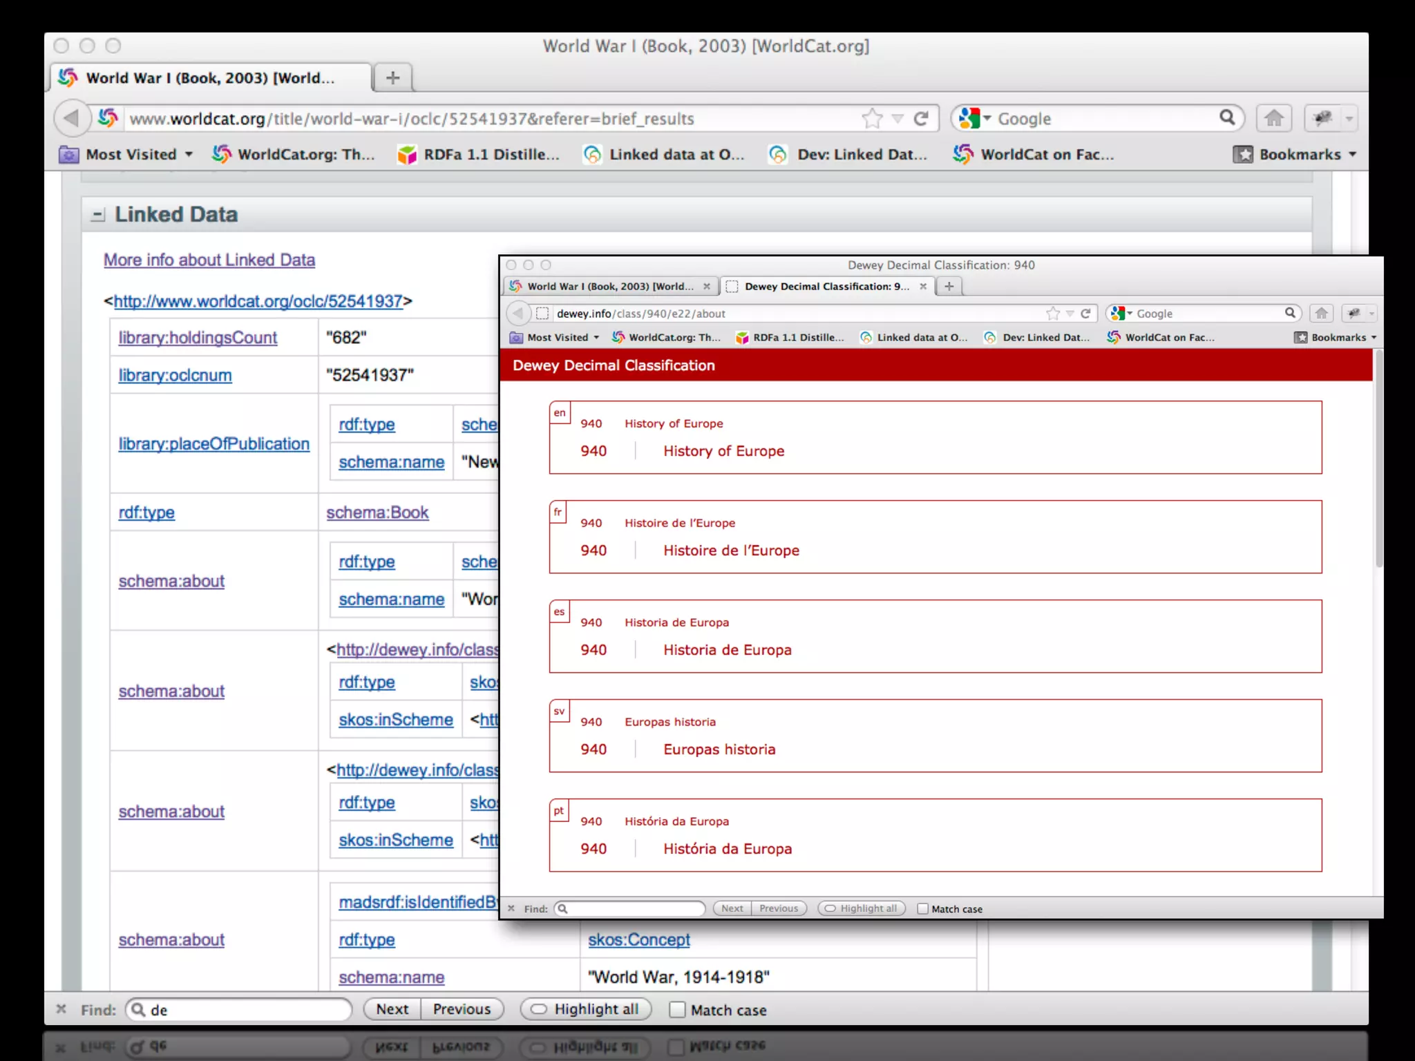
Task: Toggle Highlight all in main Find bar
Action: (x=585, y=1009)
